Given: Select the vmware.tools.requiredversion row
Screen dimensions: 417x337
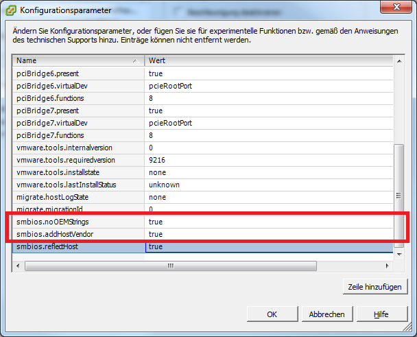Looking at the screenshot, I should point(78,160).
